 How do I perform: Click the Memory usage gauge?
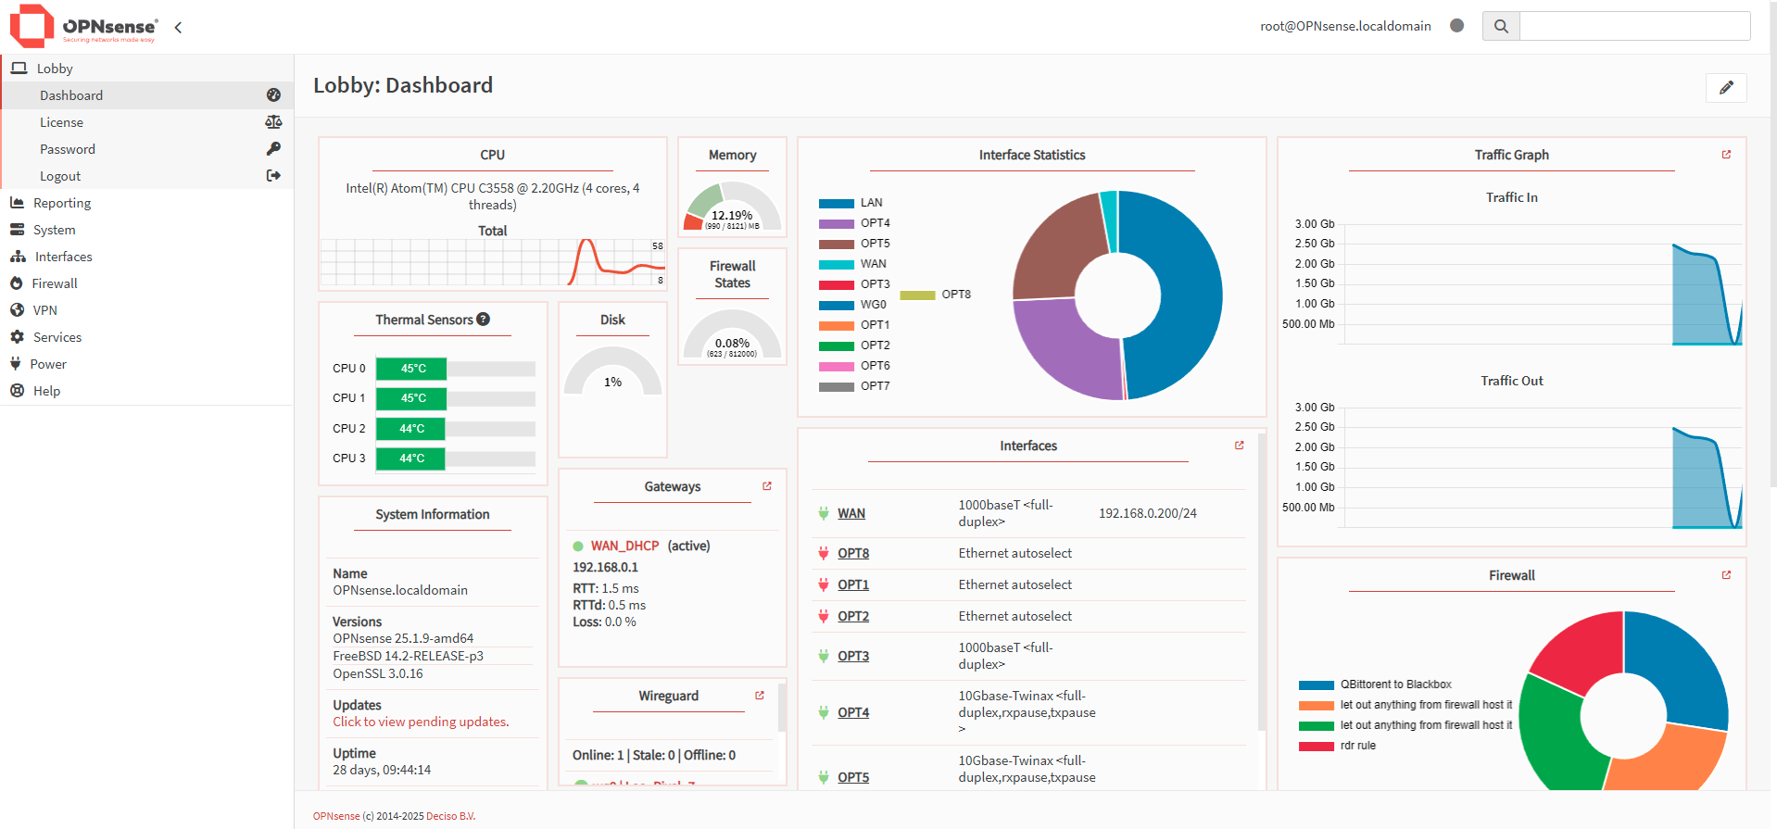pos(732,206)
